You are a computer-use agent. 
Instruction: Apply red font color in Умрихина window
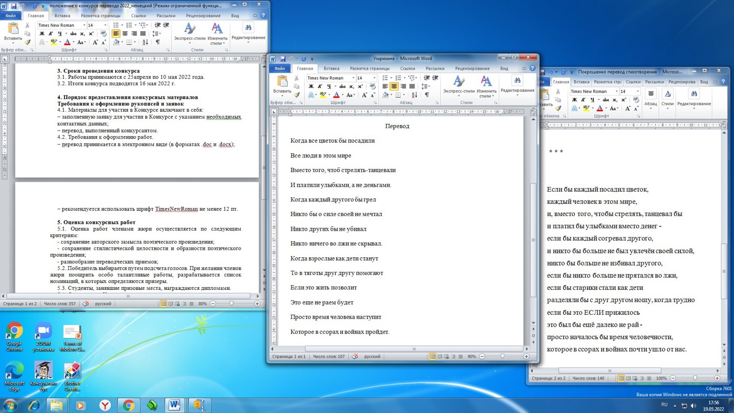pos(336,95)
